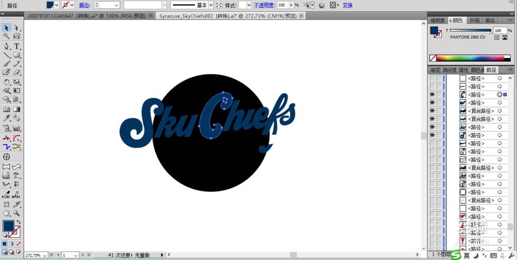Image resolution: width=517 pixels, height=260 pixels.
Task: Open the '外观' Appearance panel tab
Action: click(x=475, y=21)
